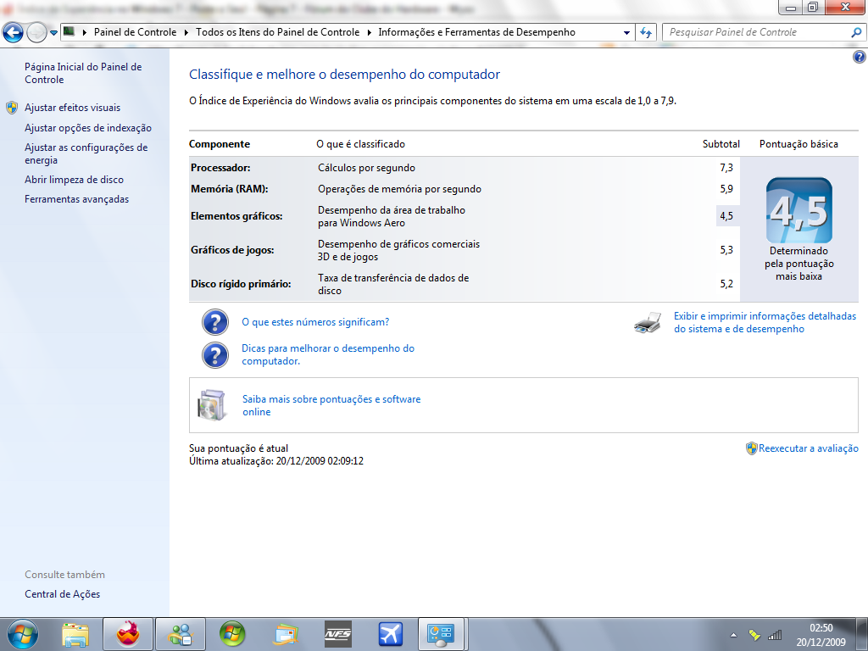The height and width of the screenshot is (651, 868).
Task: Open Exibir e imprimir informações detalhadas
Action: pos(765,322)
